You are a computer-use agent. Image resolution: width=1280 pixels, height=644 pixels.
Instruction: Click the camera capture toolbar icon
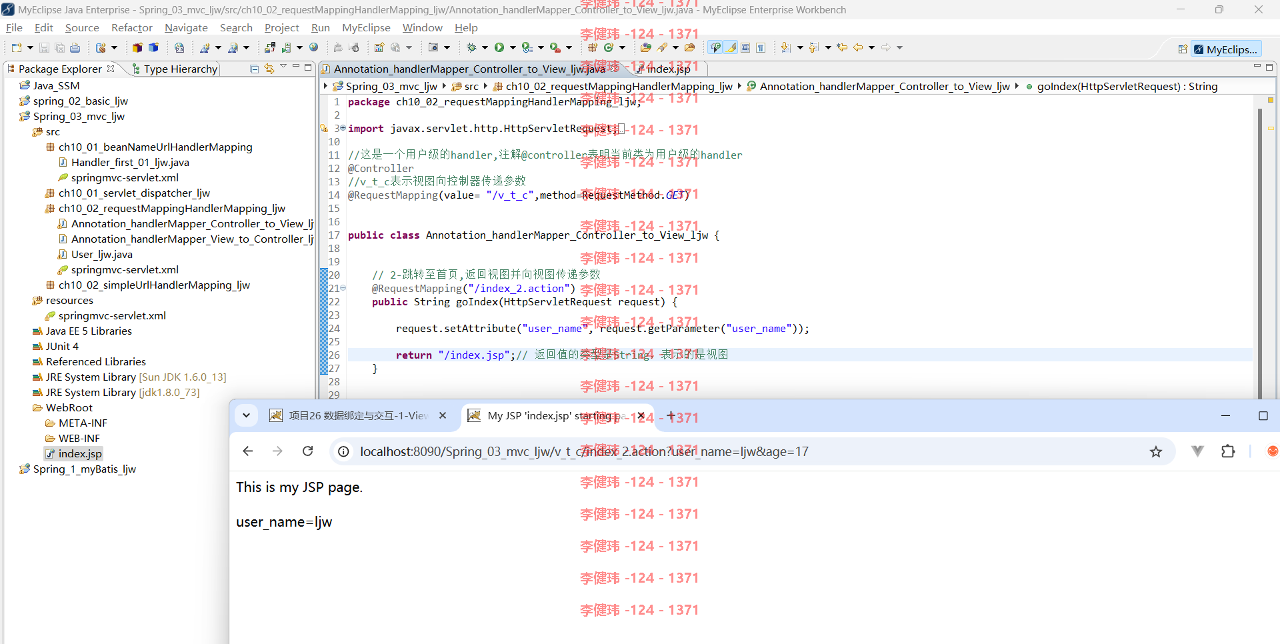[x=433, y=47]
